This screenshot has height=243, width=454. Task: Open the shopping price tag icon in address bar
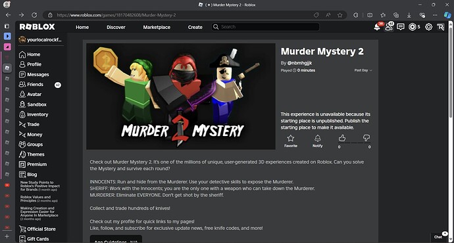click(316, 15)
